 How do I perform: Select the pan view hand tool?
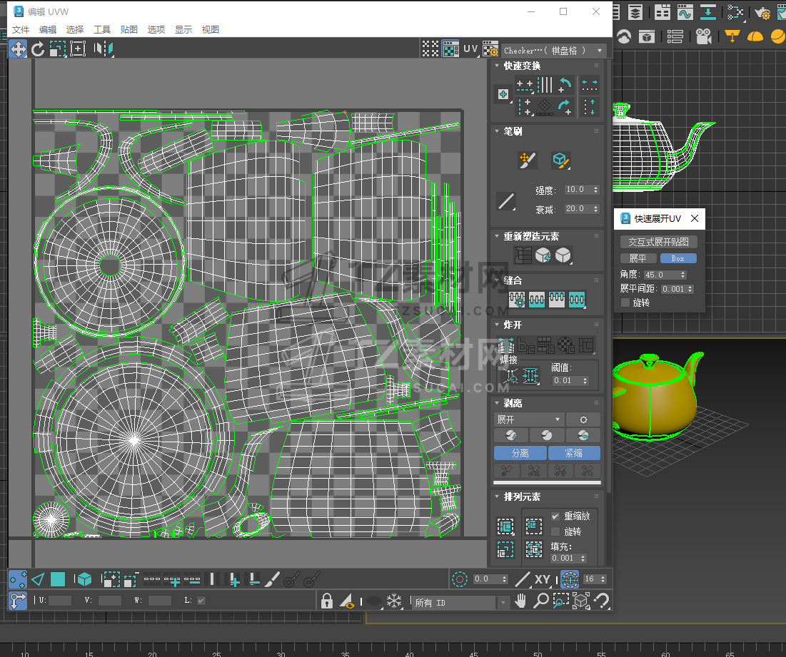521,601
